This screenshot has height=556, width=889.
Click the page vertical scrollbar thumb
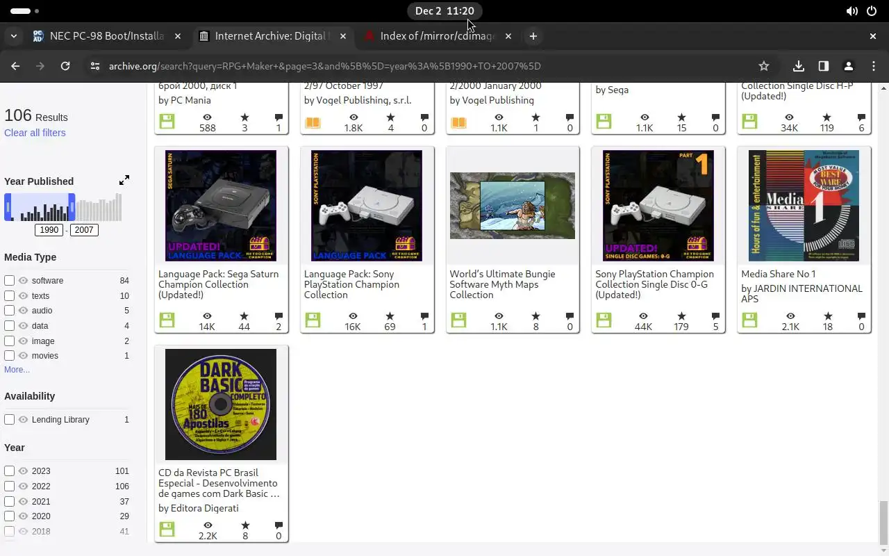(x=883, y=523)
